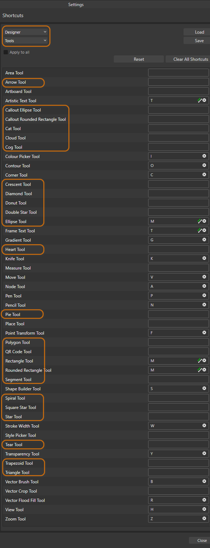The width and height of the screenshot is (210, 548).
Task: Click the shared-shortcut icon for Ellipse Tool
Action: (200, 221)
